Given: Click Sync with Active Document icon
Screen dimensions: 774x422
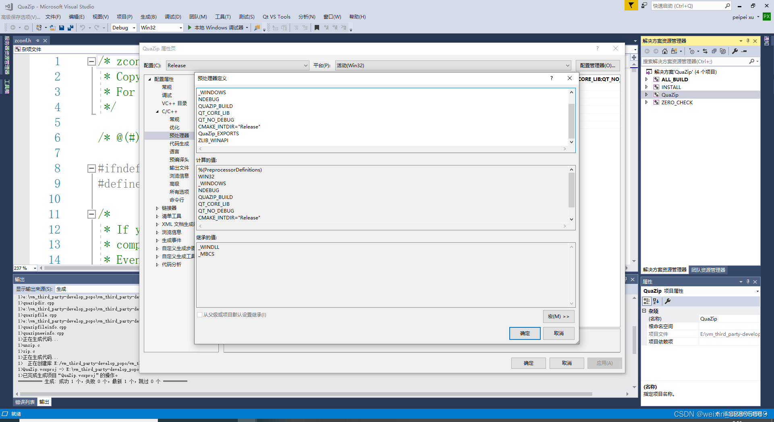Looking at the screenshot, I should (x=705, y=51).
